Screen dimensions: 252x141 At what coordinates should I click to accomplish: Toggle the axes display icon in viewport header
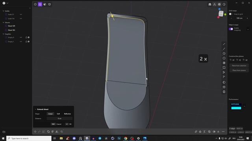[x=215, y=4]
